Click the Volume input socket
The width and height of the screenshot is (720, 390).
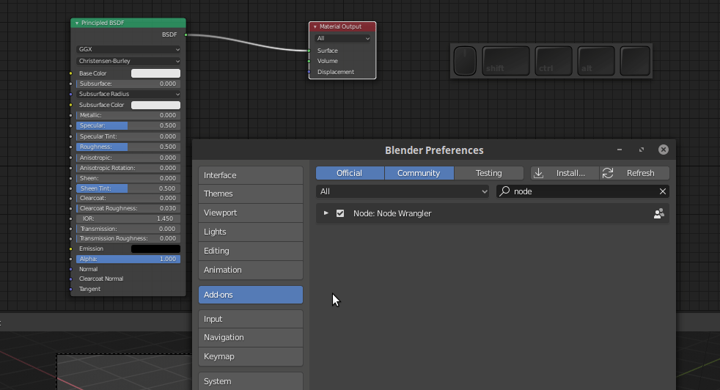tap(309, 61)
